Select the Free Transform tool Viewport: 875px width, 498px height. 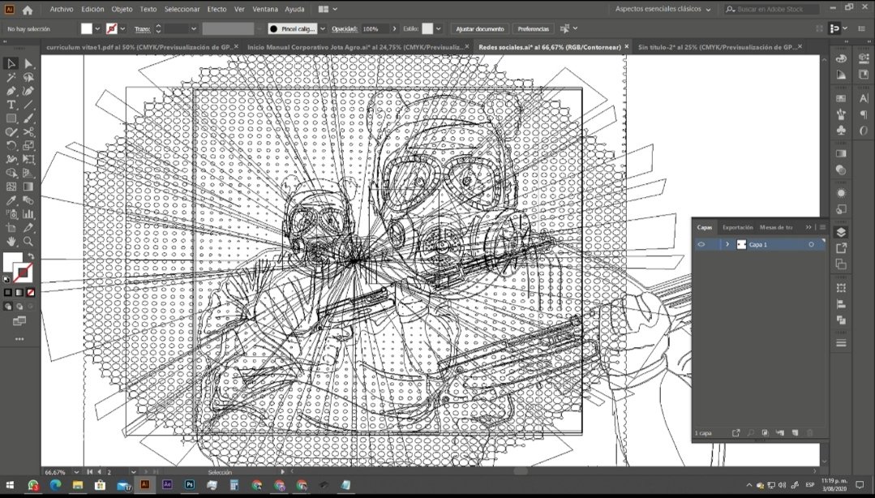pyautogui.click(x=28, y=160)
